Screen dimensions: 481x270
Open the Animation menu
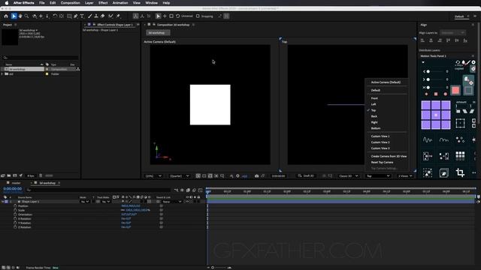coord(120,3)
